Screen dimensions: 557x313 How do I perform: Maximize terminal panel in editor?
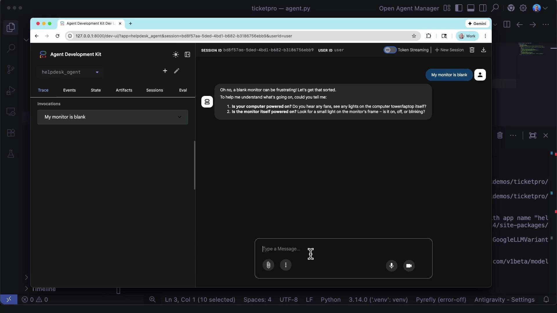533,135
